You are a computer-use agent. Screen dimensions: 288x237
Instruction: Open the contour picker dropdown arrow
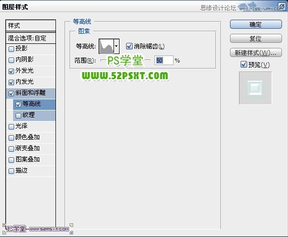(x=117, y=46)
